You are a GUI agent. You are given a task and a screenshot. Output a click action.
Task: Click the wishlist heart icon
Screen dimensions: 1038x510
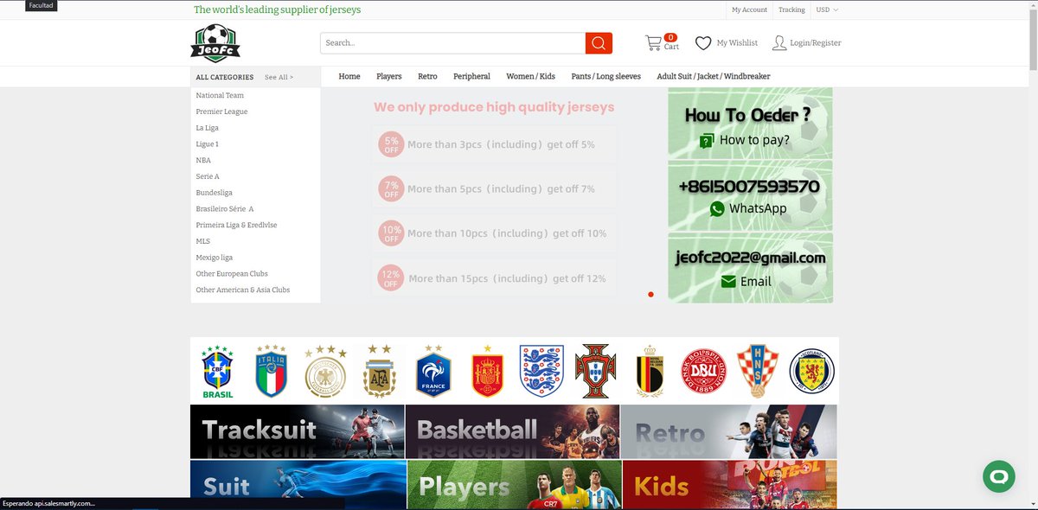(703, 43)
